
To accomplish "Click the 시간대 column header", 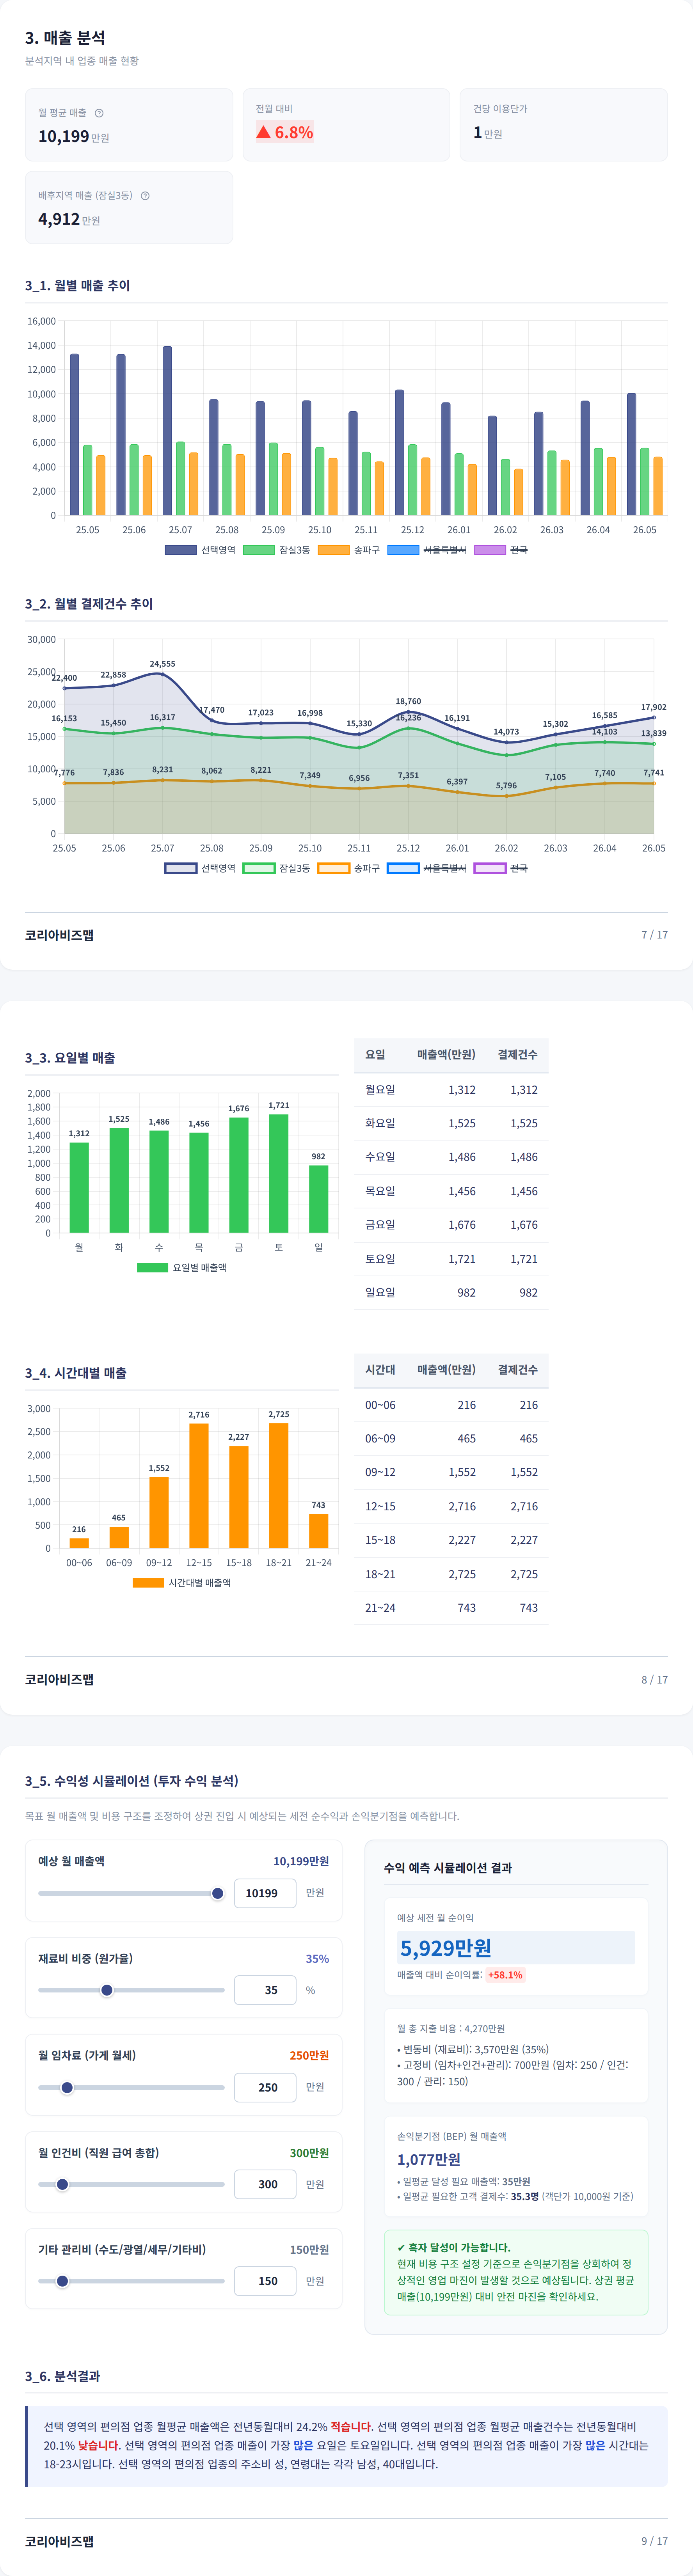I will [380, 1369].
